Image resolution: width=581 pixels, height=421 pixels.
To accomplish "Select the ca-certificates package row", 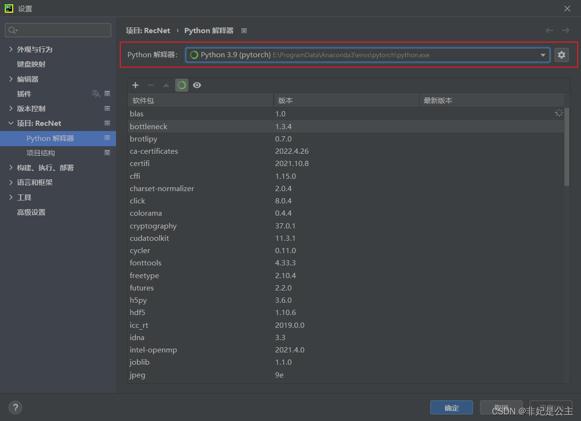I will [x=346, y=151].
